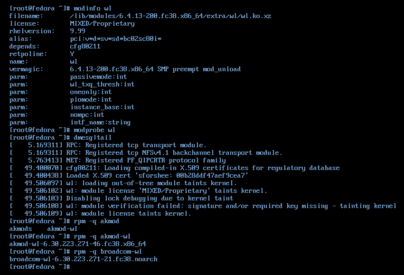The image size is (404, 275).
Task: Click the akmod-wl package version output
Action: [x=77, y=244]
